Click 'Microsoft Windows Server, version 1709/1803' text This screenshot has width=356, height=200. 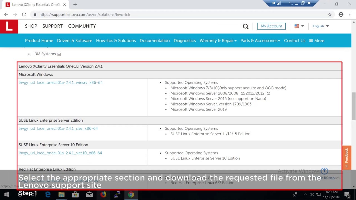(x=211, y=104)
